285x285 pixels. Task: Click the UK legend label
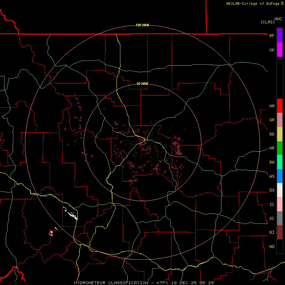[x=272, y=50]
